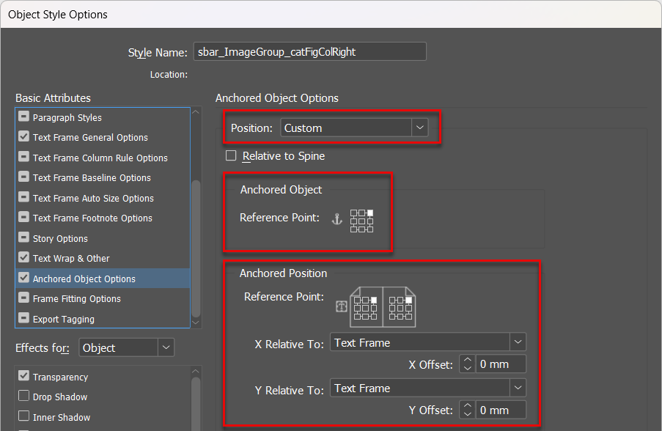Open X Relative To dropdown
Viewport: 662px width, 431px height.
[428, 342]
